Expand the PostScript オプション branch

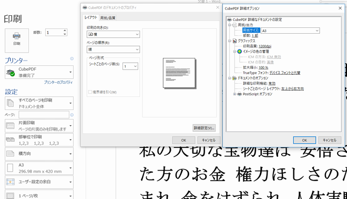coord(235,94)
